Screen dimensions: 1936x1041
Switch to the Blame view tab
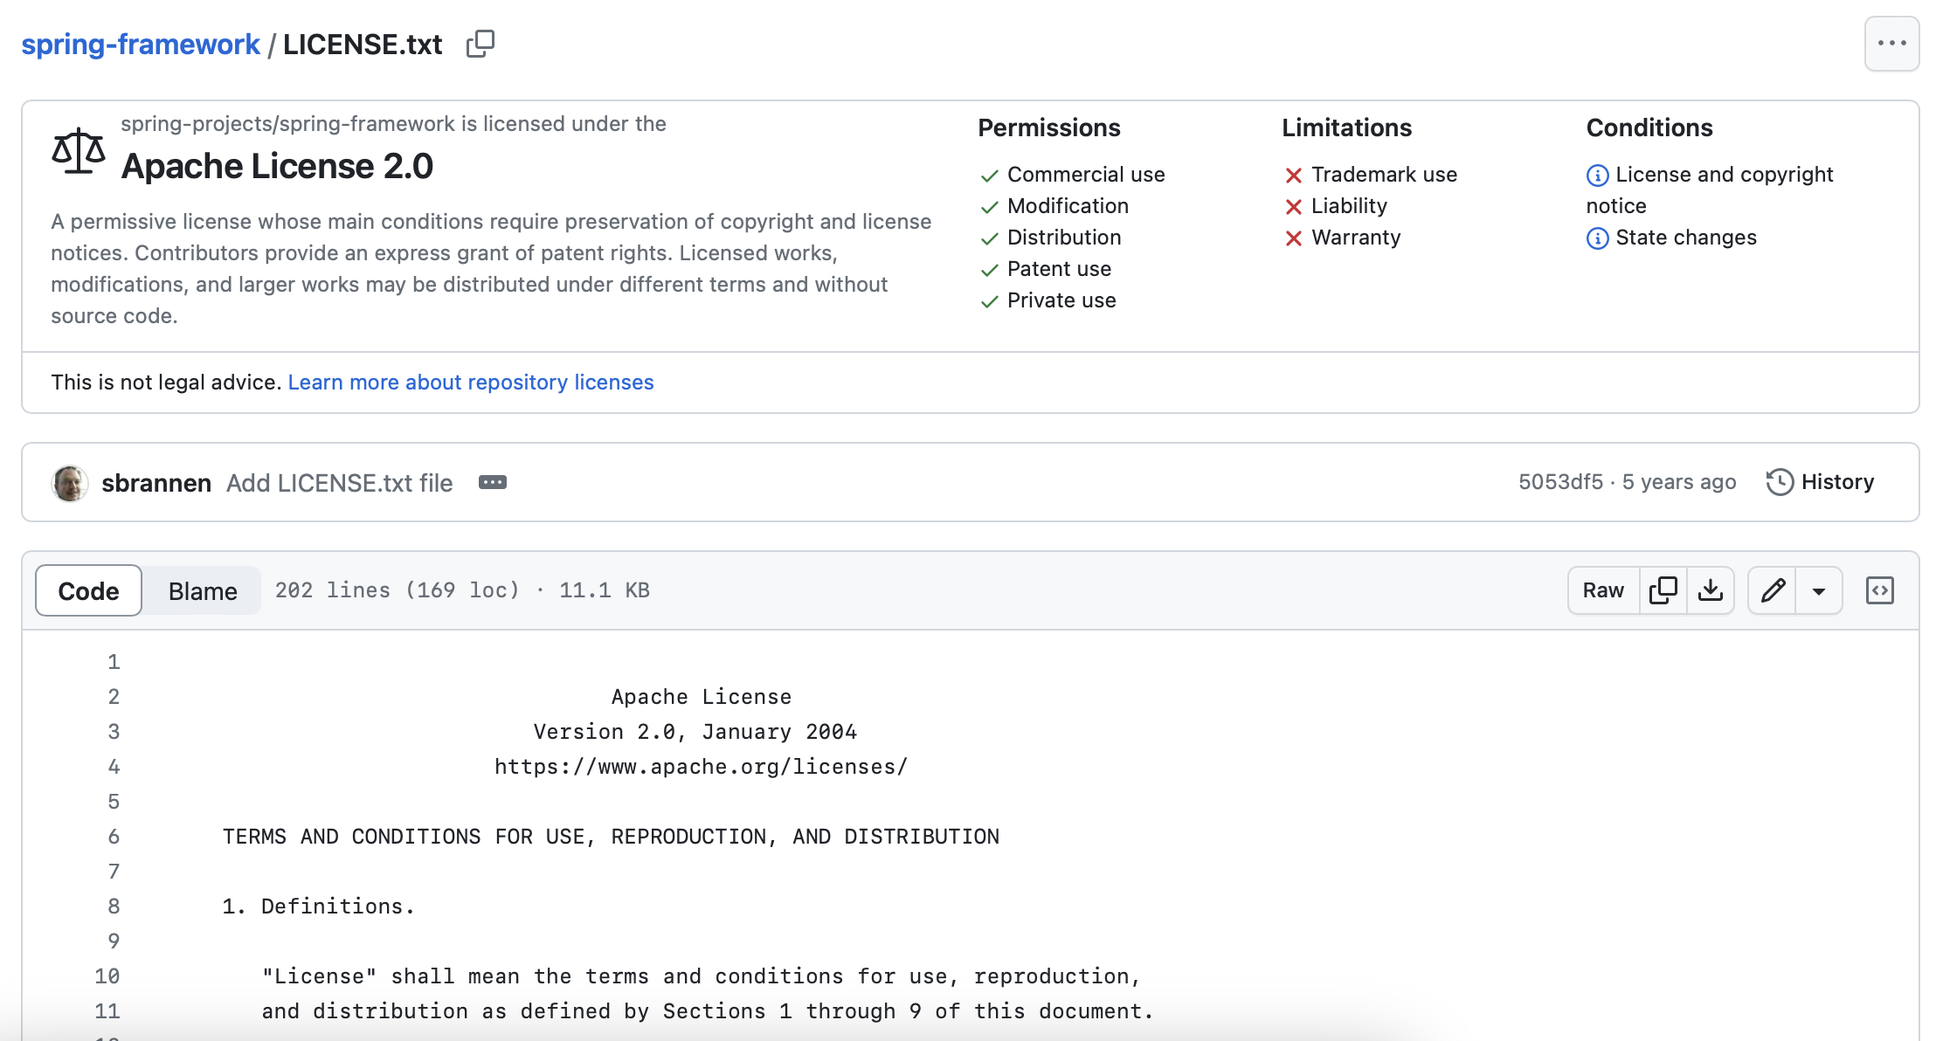pyautogui.click(x=203, y=591)
